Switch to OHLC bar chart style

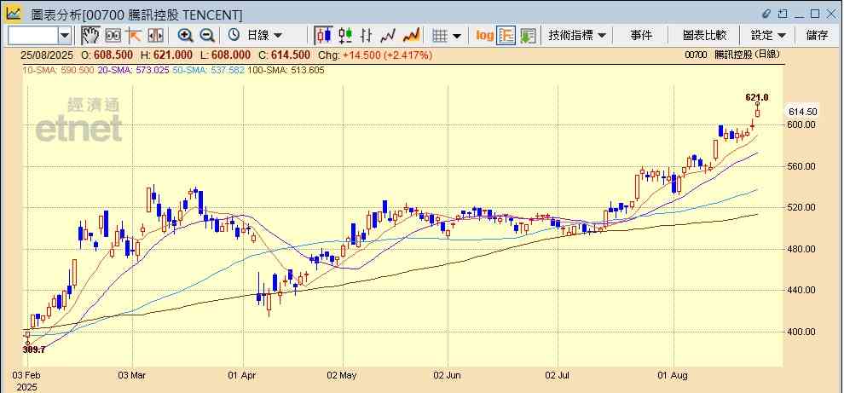[x=367, y=36]
